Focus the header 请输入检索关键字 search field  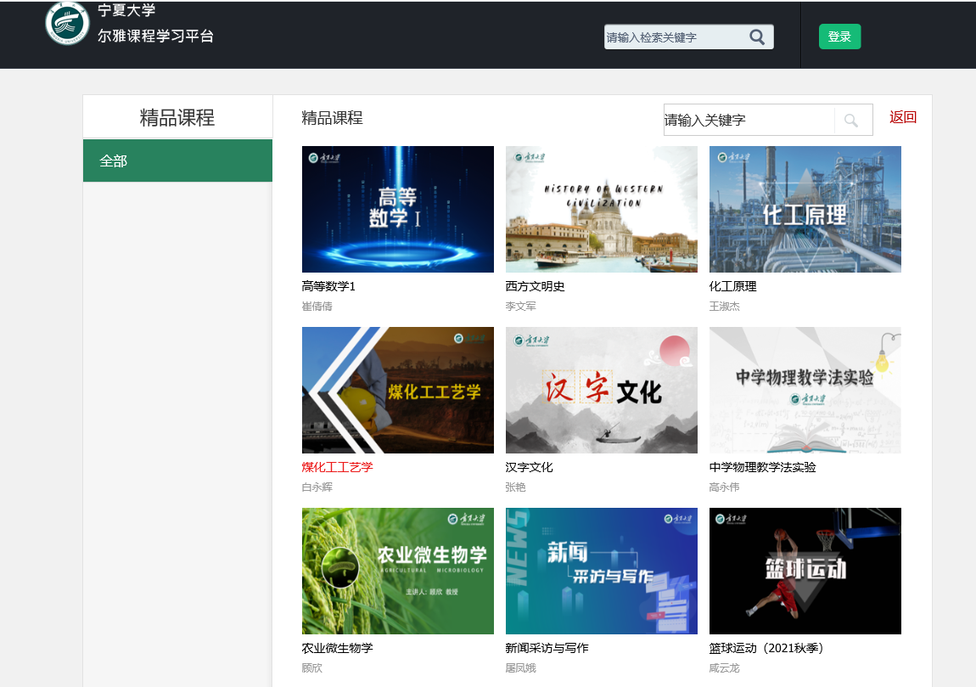[x=675, y=37]
